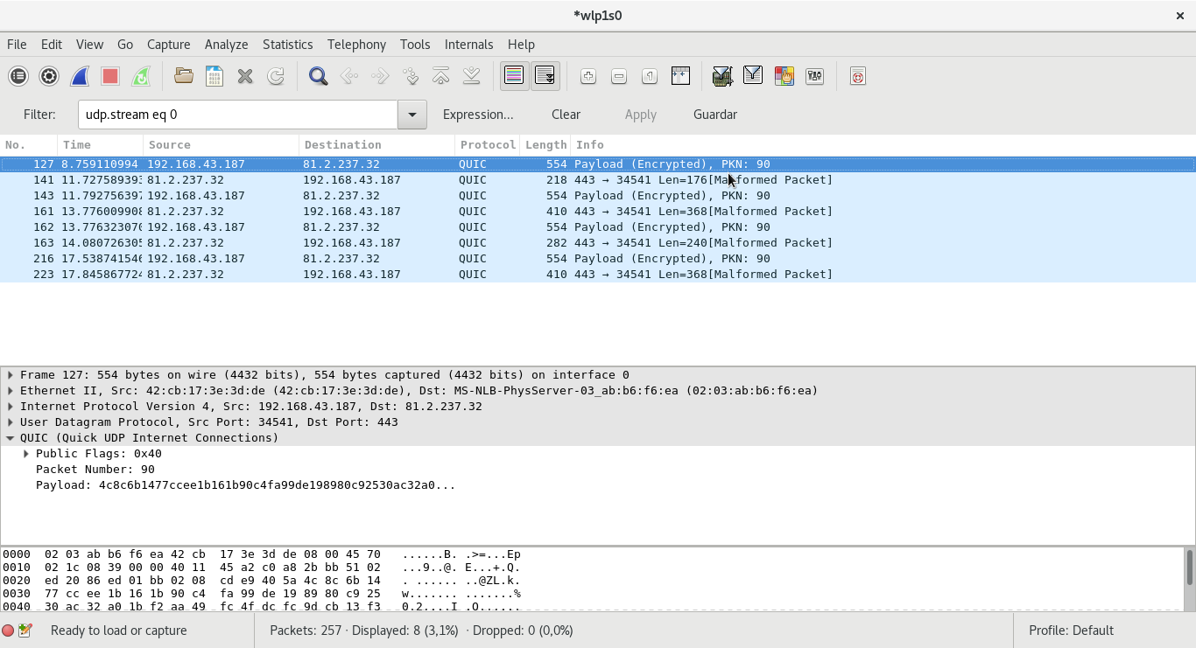Expand the Frame 127 tree node
Screen dimensions: 1196x648
pyautogui.click(x=11, y=375)
